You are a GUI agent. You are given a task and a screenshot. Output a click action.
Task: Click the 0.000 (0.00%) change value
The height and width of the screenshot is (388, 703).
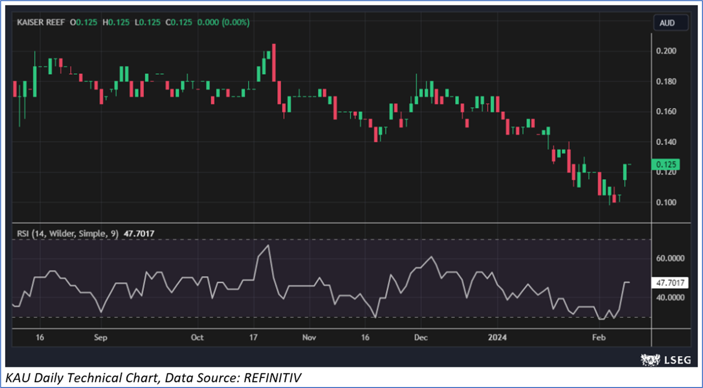tap(223, 23)
